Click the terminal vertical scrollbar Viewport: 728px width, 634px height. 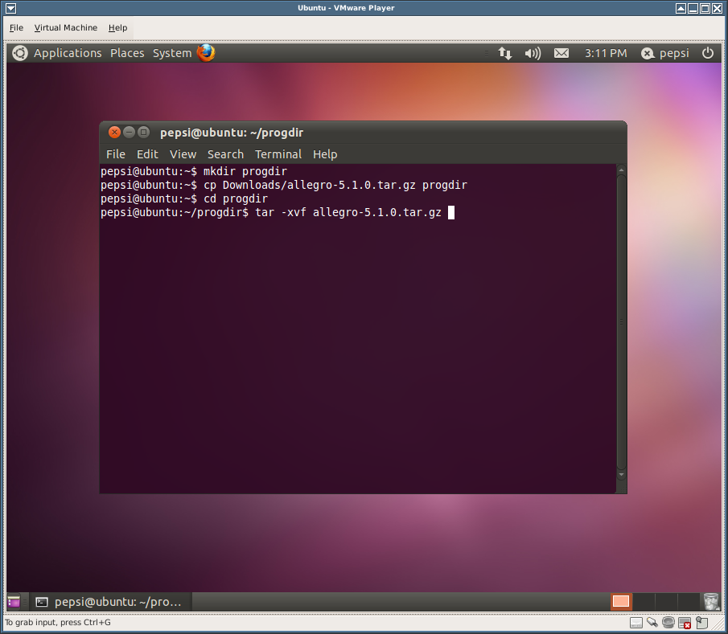[620, 321]
